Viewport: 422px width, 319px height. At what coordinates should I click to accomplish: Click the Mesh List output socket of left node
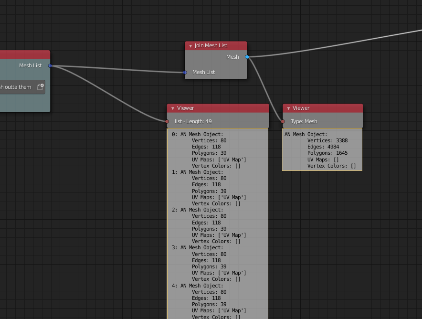pos(50,66)
